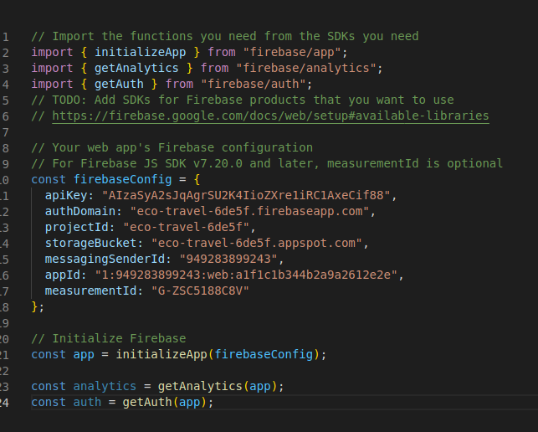Click the closing brace of firebaseConfig object
Screen dimensions: 538x432
click(x=34, y=306)
